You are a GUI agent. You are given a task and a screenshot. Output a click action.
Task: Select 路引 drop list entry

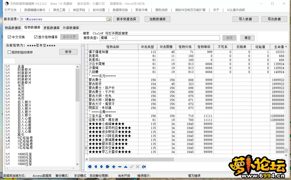(21, 134)
